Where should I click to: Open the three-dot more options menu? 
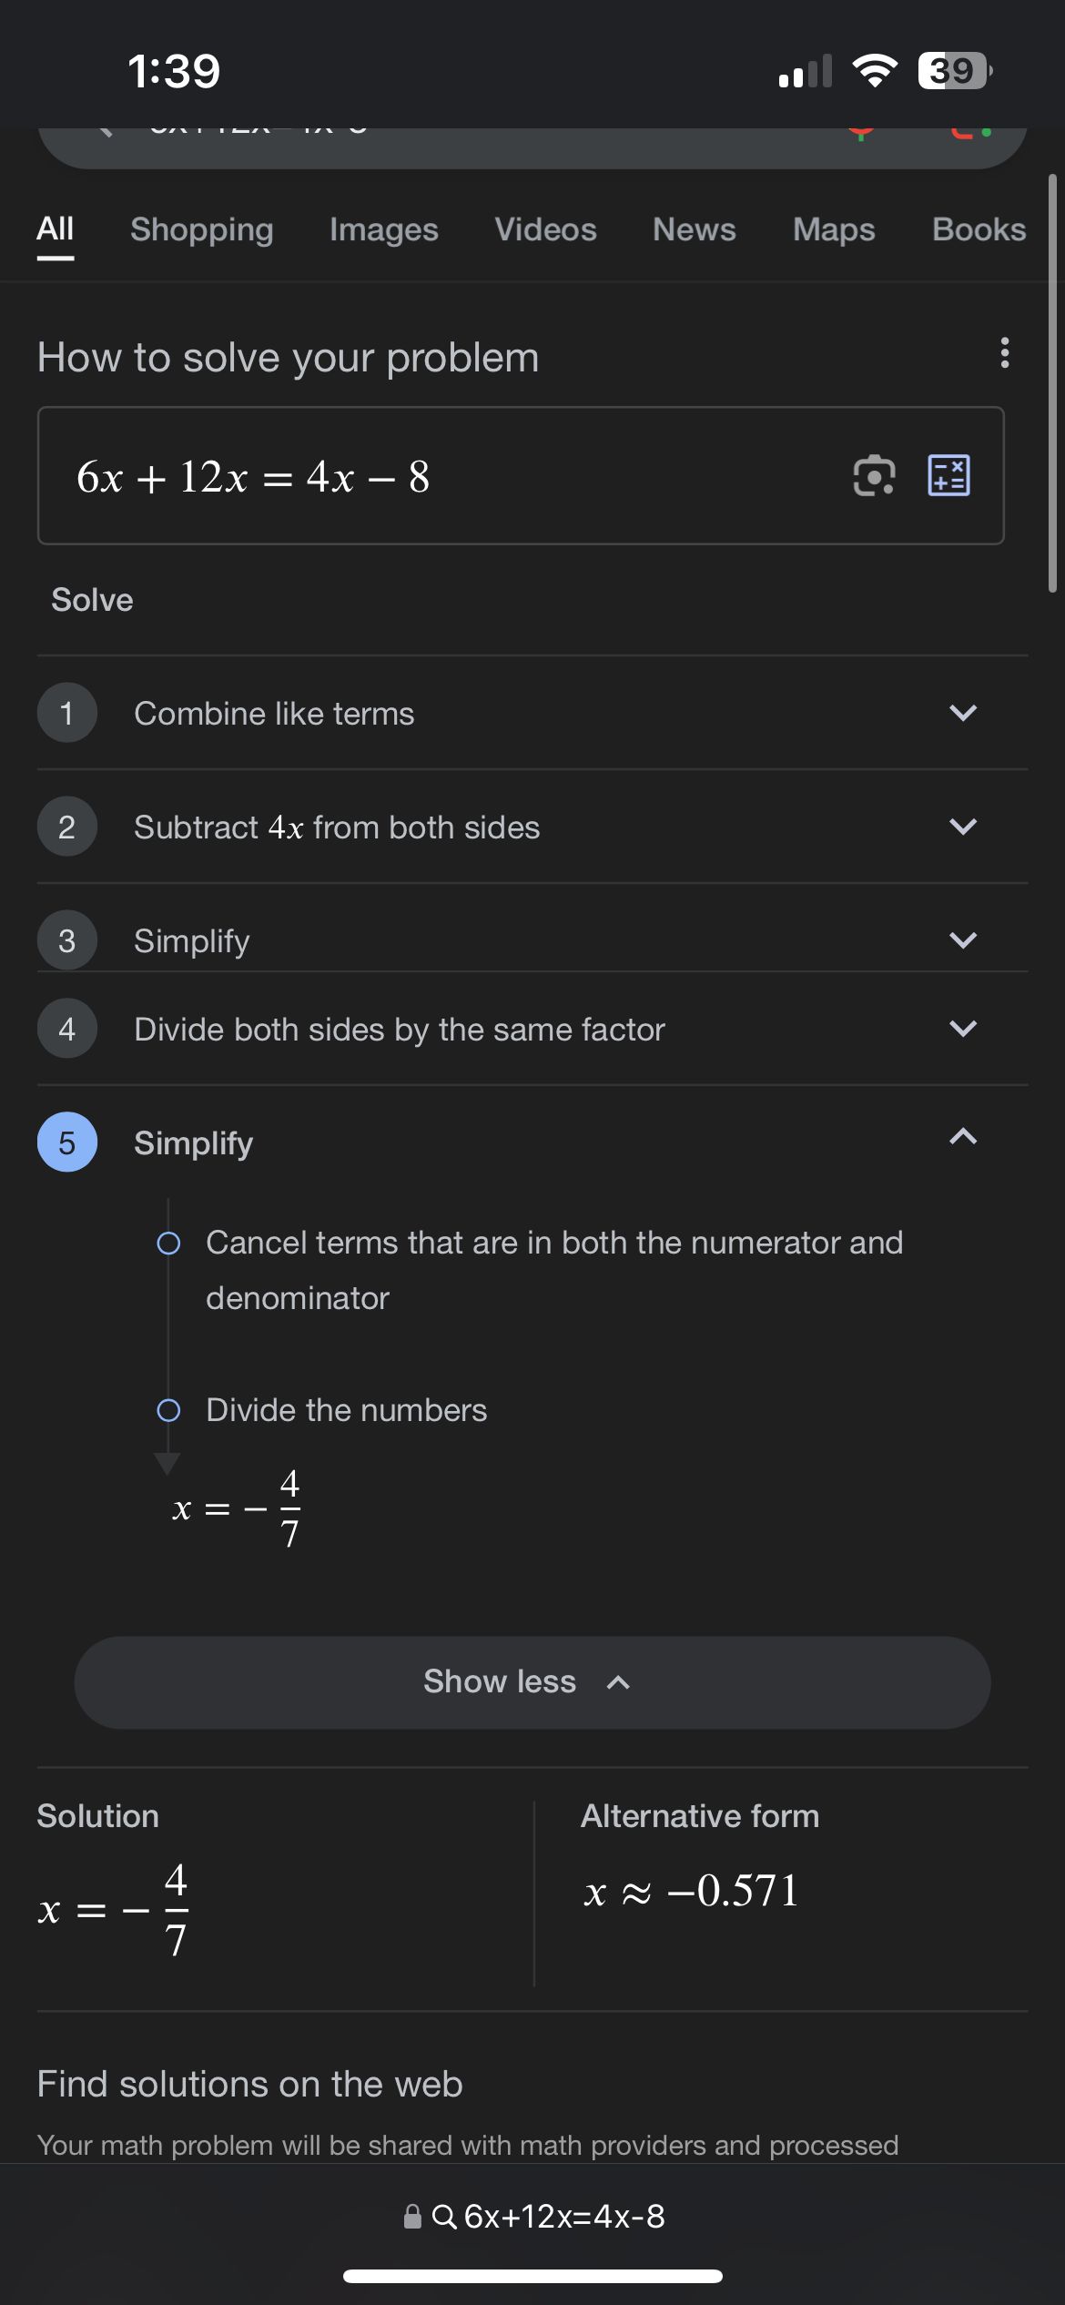1004,352
